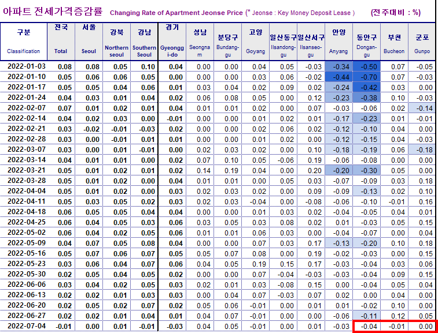Select the 일산서구 Ilsanseo-gu column header
Viewport: 438px width, 333px height.
tap(311, 42)
